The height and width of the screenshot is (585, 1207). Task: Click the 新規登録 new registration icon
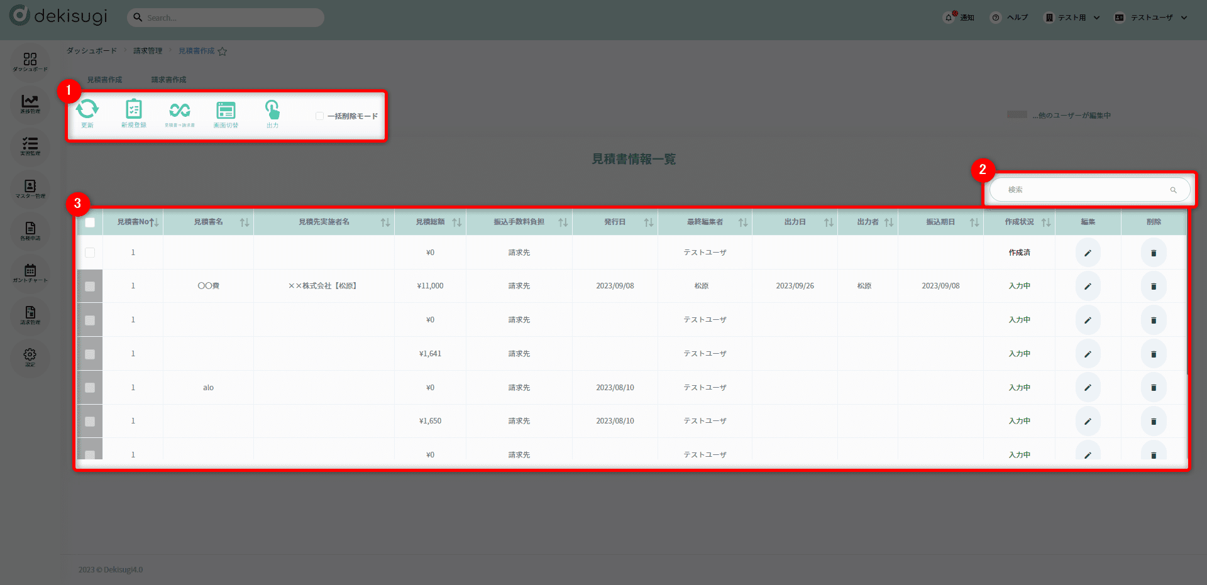134,111
